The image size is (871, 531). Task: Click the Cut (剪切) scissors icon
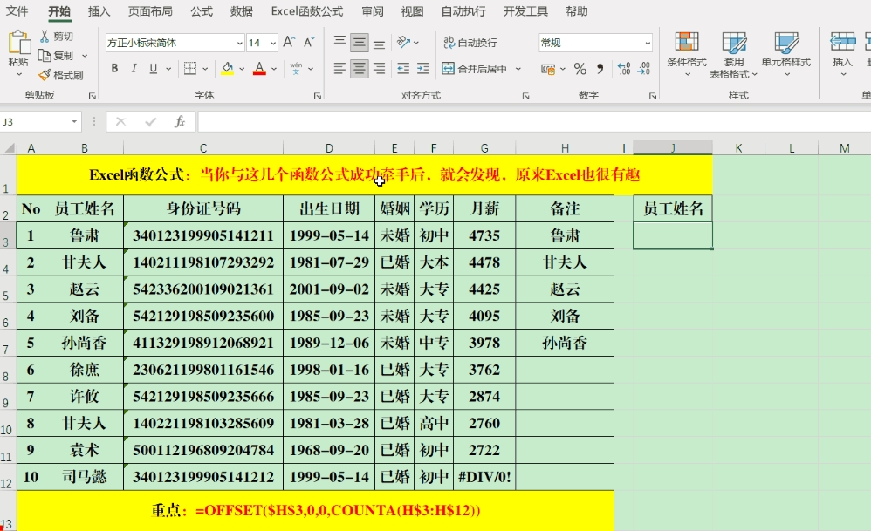(45, 37)
